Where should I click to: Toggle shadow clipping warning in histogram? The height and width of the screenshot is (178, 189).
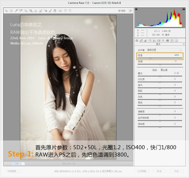pos(136,9)
